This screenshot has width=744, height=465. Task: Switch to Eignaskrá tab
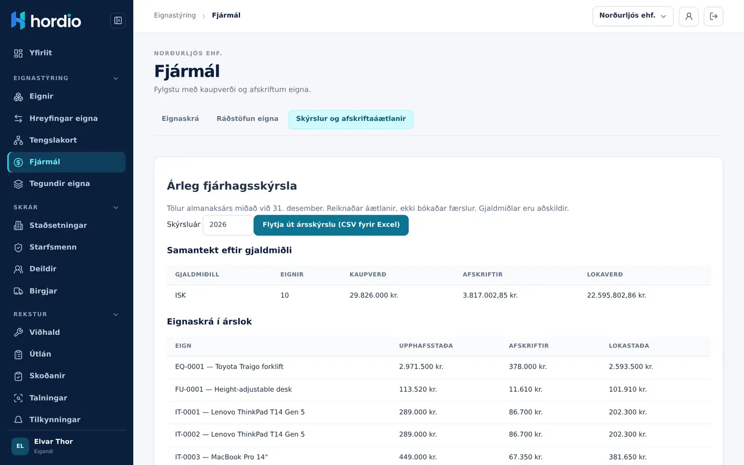[x=180, y=119]
